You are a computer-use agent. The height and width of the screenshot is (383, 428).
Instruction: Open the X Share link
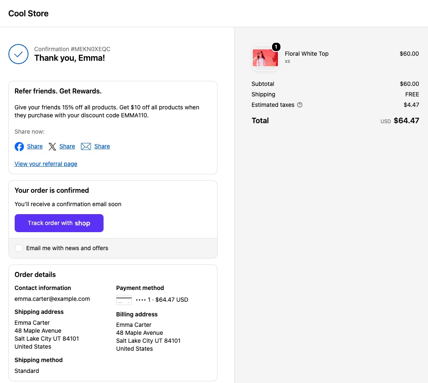coord(67,146)
